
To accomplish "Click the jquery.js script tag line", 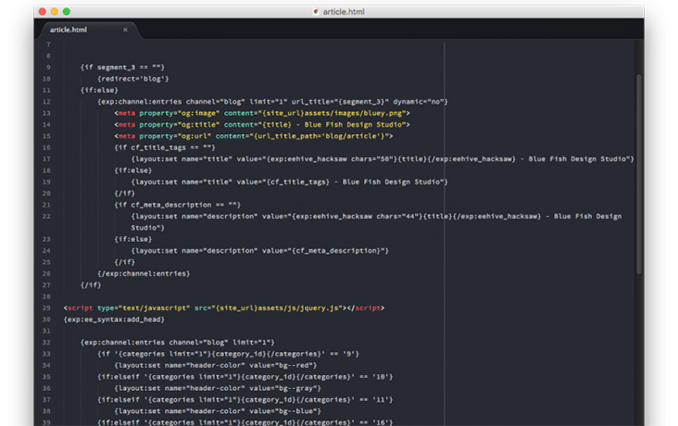I will [224, 308].
